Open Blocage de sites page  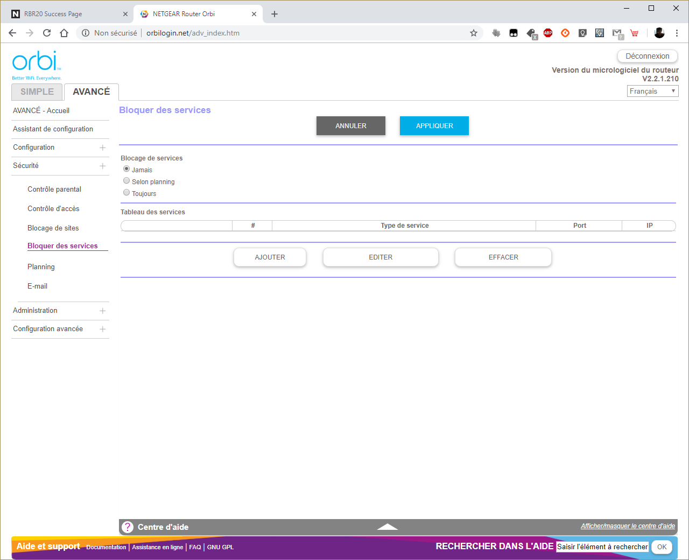[x=53, y=228]
